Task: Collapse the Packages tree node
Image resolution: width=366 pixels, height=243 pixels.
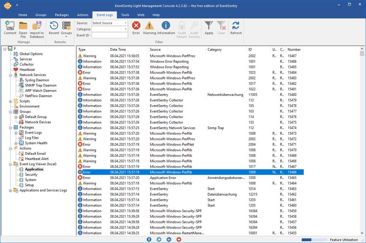Action: pyautogui.click(x=10, y=128)
